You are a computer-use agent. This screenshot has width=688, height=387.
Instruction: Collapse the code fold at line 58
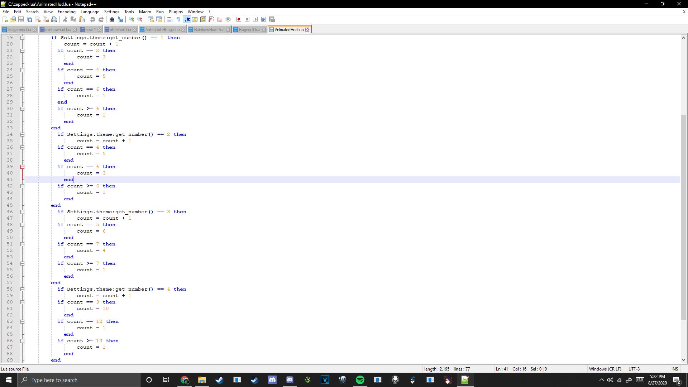point(23,289)
